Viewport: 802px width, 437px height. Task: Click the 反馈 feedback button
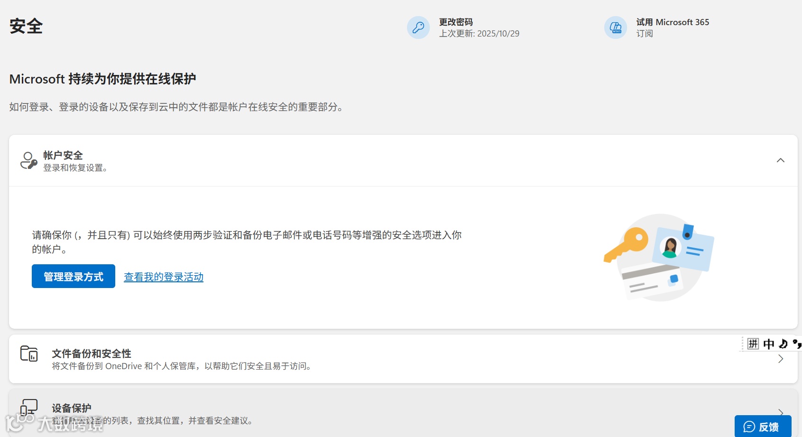763,426
